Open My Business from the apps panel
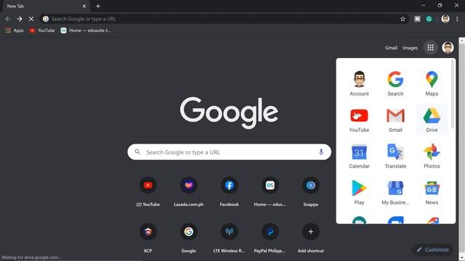 (x=395, y=192)
